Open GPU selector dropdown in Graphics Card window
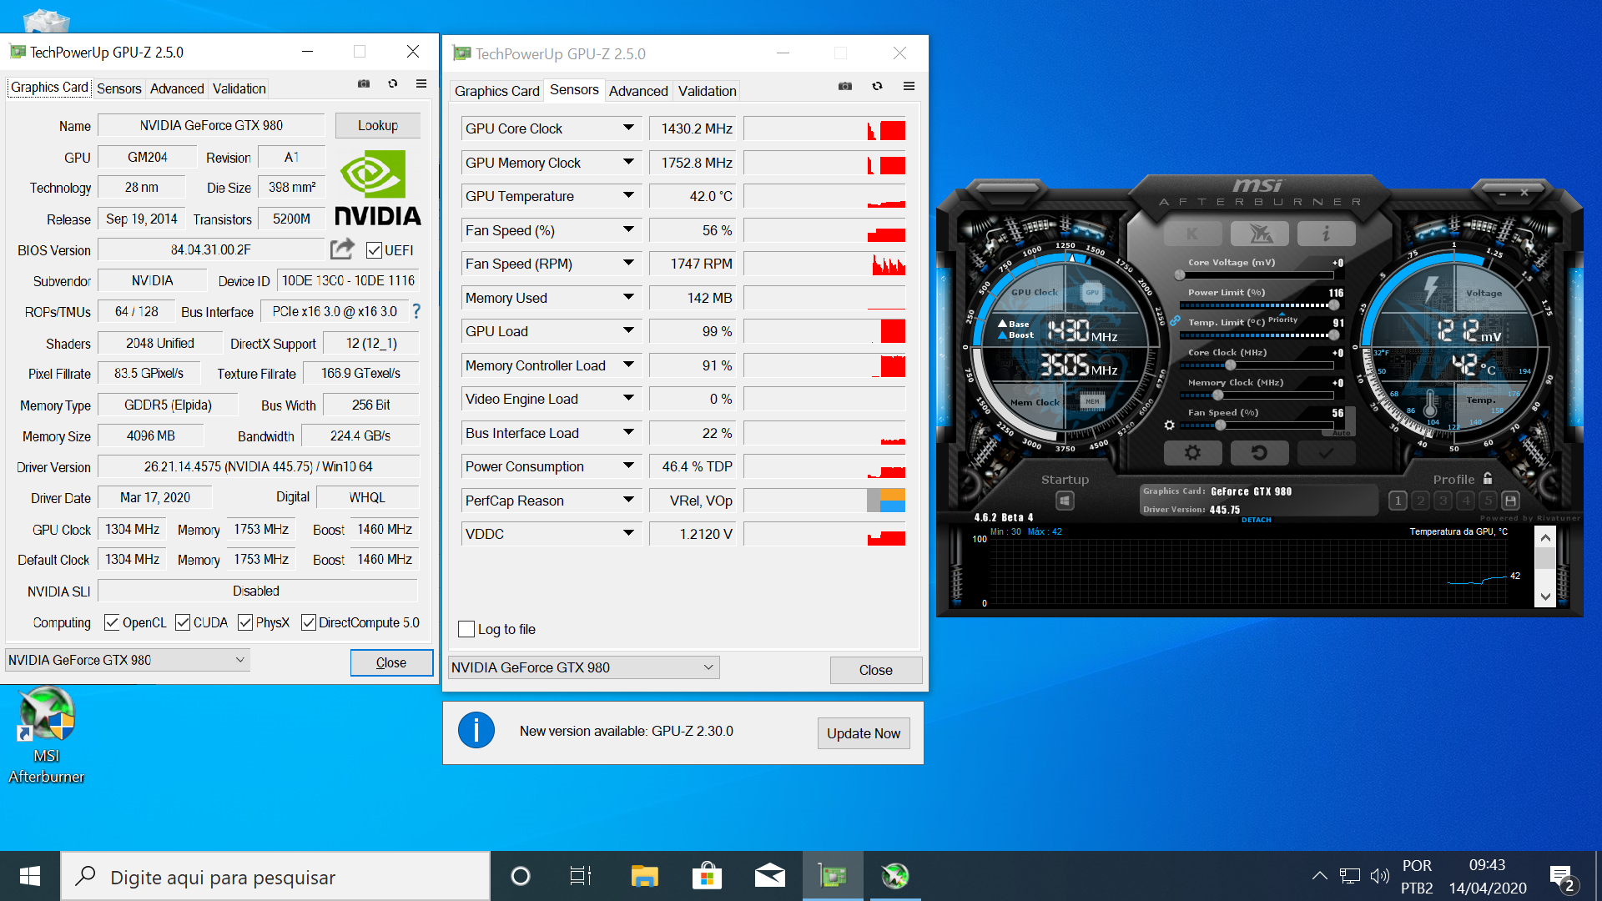Screen dimensions: 1602x901 tap(127, 660)
